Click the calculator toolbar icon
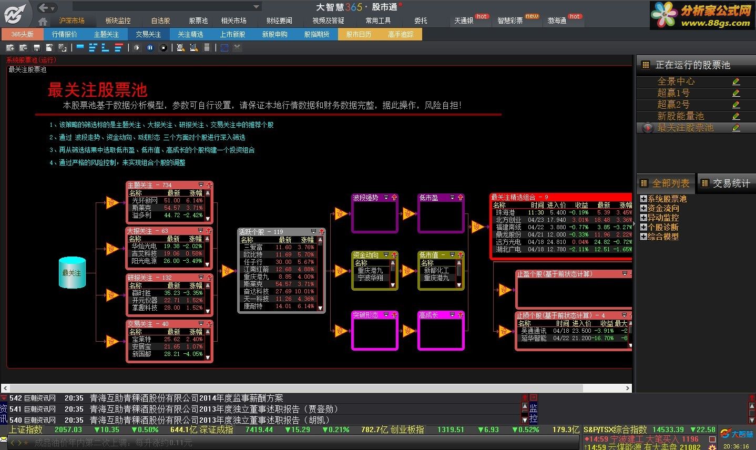The height and width of the screenshot is (450, 756). (x=207, y=48)
